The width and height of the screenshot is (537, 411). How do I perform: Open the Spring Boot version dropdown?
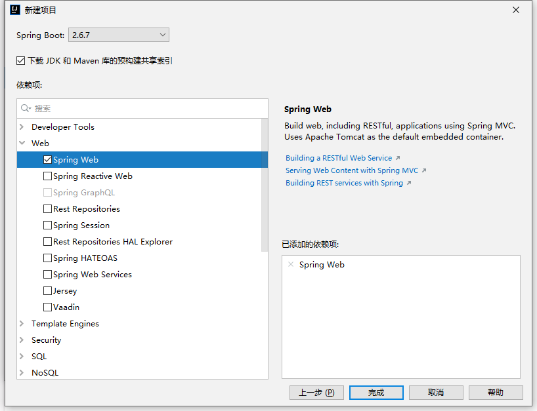pyautogui.click(x=119, y=35)
